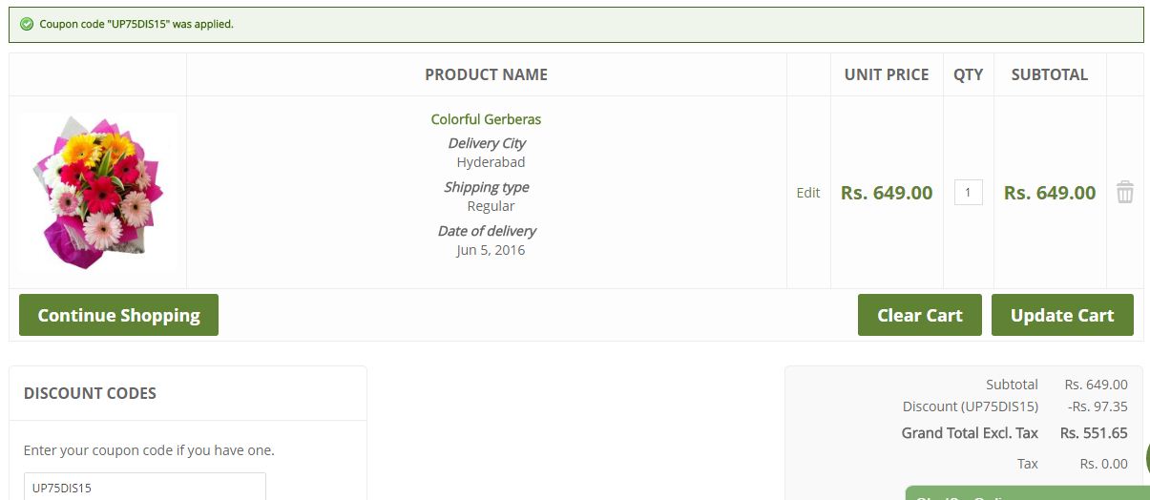Click the Grand Total amount Rs. 551.65
1150x500 pixels.
click(1094, 433)
